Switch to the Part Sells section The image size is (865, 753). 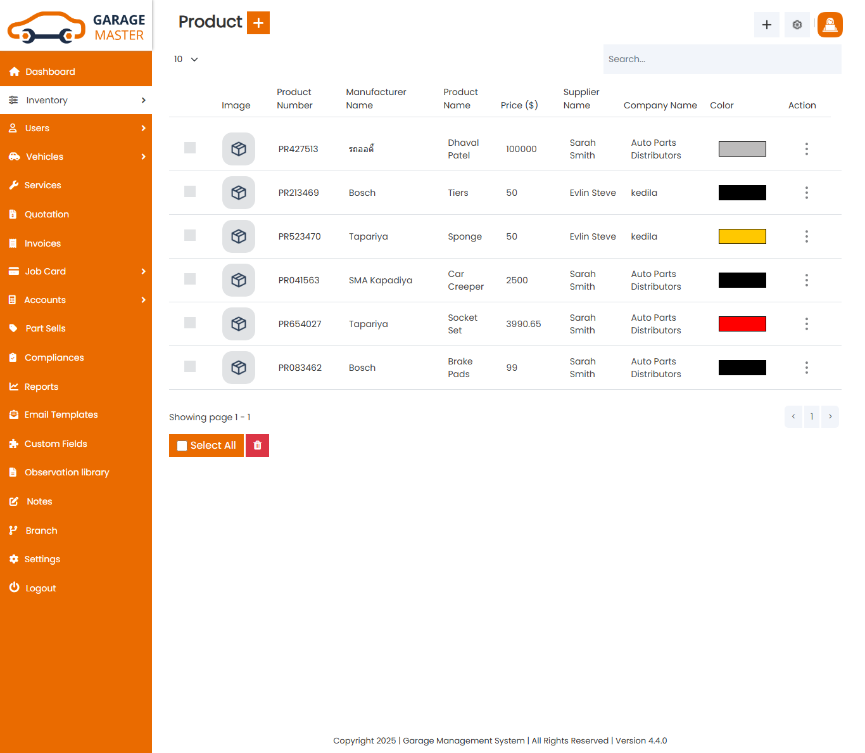point(45,328)
